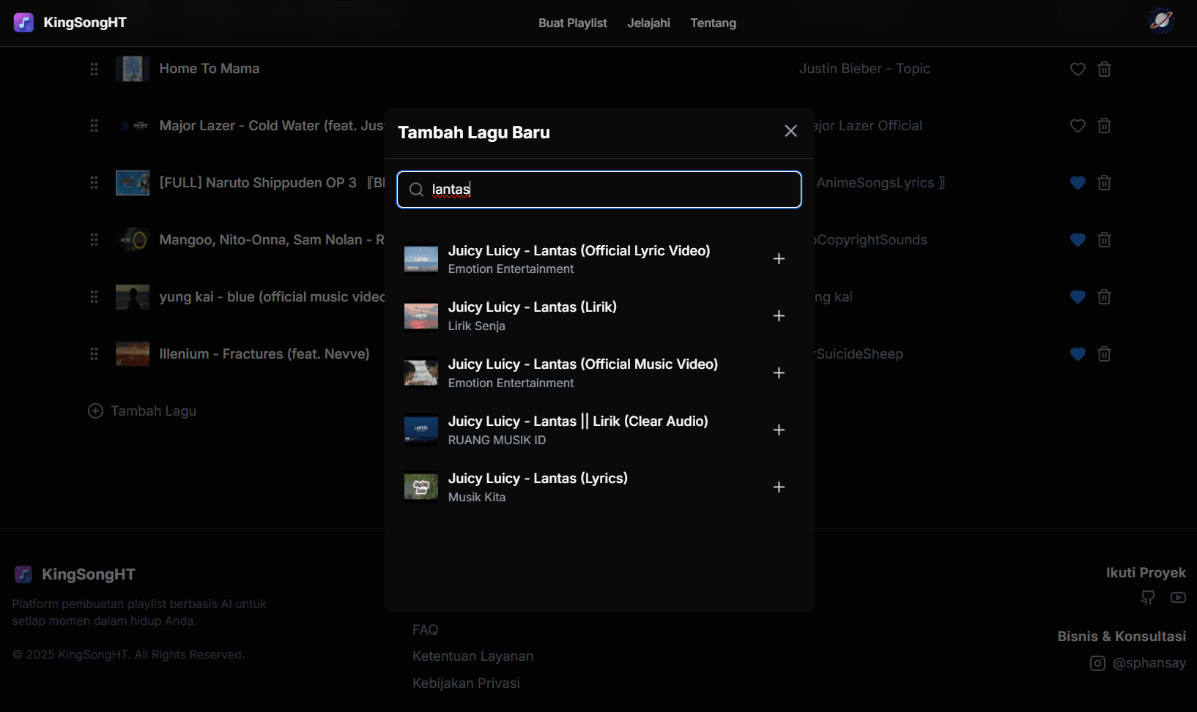Close the Tambah Lagu Baru dialog
The height and width of the screenshot is (712, 1197).
click(790, 131)
